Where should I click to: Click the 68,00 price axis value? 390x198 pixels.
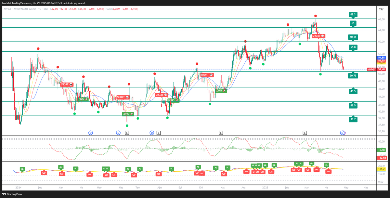(381, 19)
